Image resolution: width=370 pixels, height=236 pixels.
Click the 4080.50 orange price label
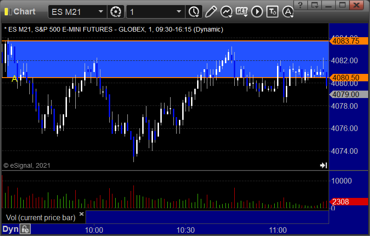(349, 78)
